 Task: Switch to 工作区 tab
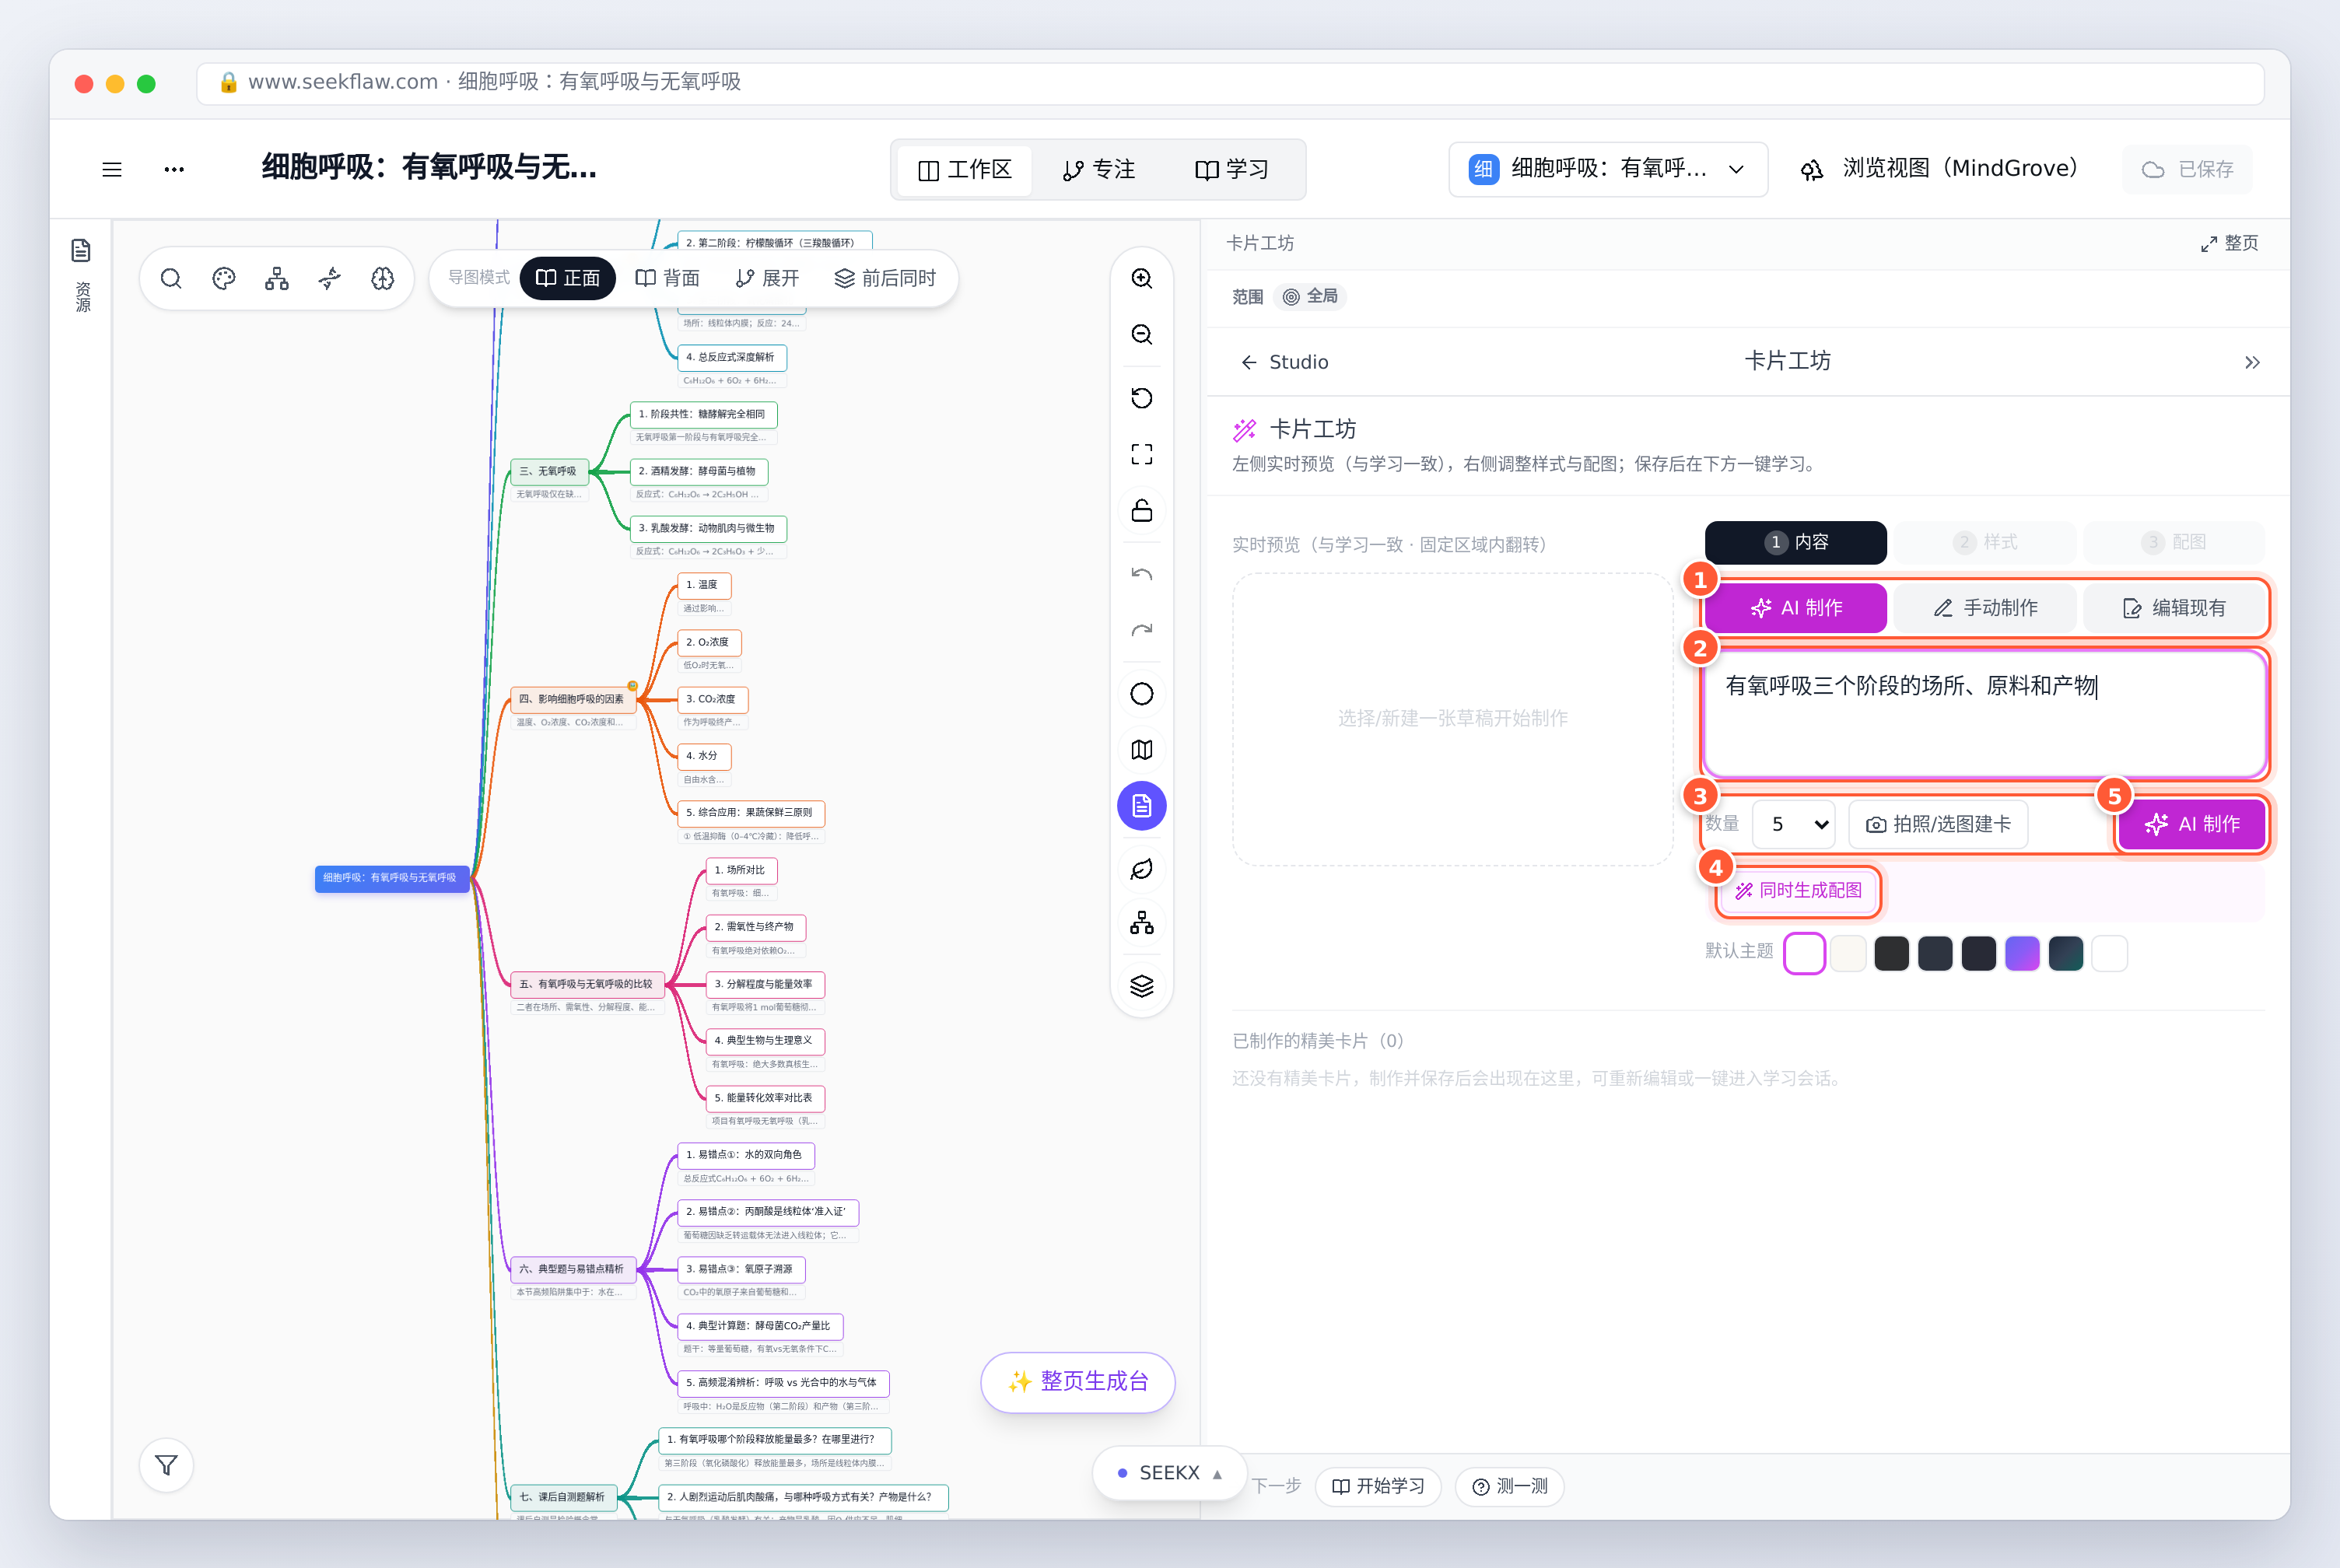965,170
